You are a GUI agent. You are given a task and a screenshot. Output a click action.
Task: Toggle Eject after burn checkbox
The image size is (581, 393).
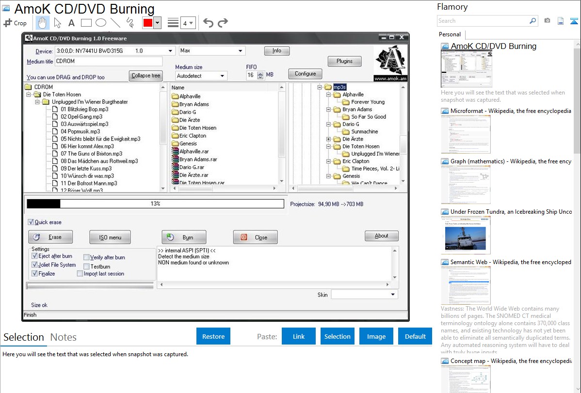tap(34, 256)
